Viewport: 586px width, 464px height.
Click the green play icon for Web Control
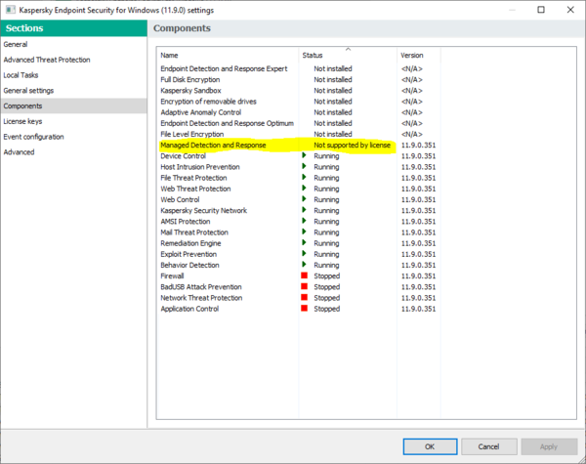304,198
